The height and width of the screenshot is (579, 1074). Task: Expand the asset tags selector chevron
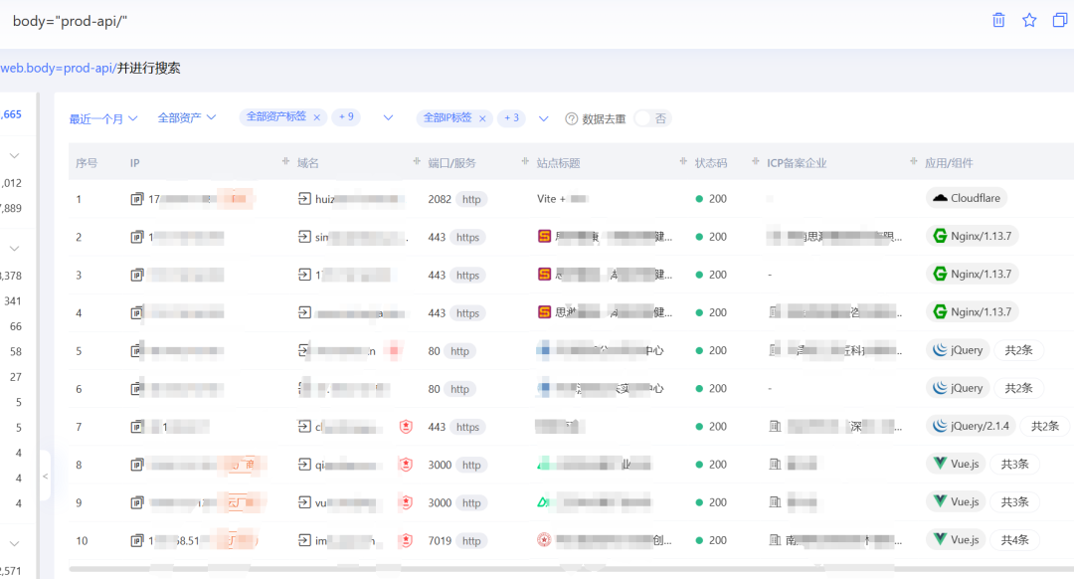(x=388, y=117)
